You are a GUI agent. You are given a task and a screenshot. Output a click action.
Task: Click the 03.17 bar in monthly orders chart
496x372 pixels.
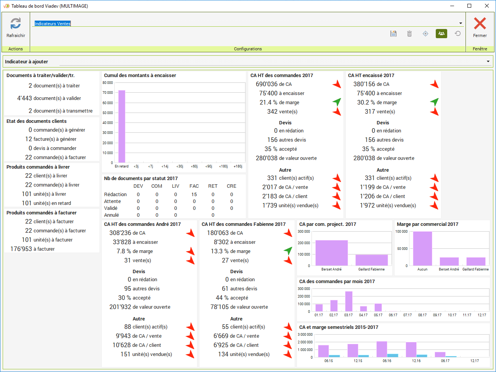[348, 301]
